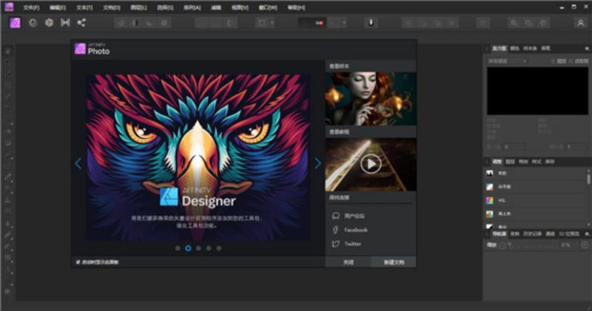This screenshot has height=311, width=592.
Task: Click the Facebook logo icon
Action: [336, 230]
